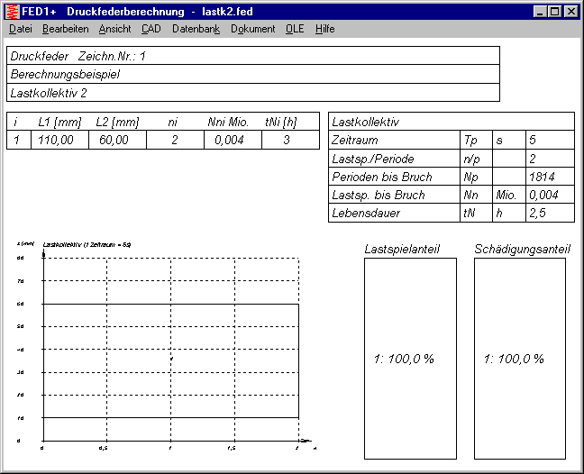Maximize the FED1+ window

tap(554, 12)
